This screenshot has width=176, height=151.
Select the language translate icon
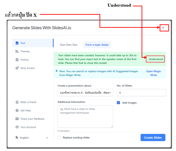click(x=17, y=138)
